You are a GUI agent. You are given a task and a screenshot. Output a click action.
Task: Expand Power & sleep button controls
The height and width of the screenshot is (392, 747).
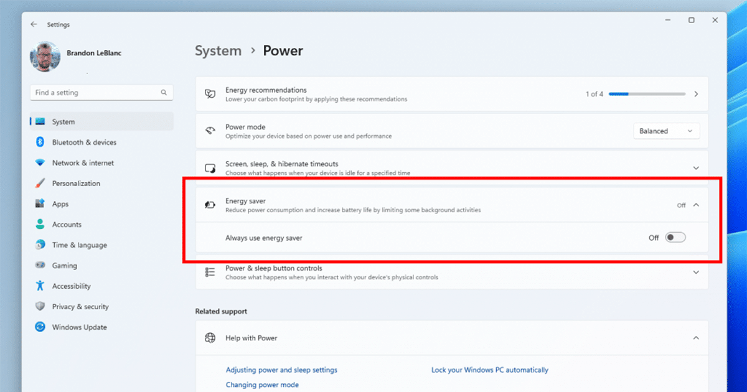click(x=696, y=272)
